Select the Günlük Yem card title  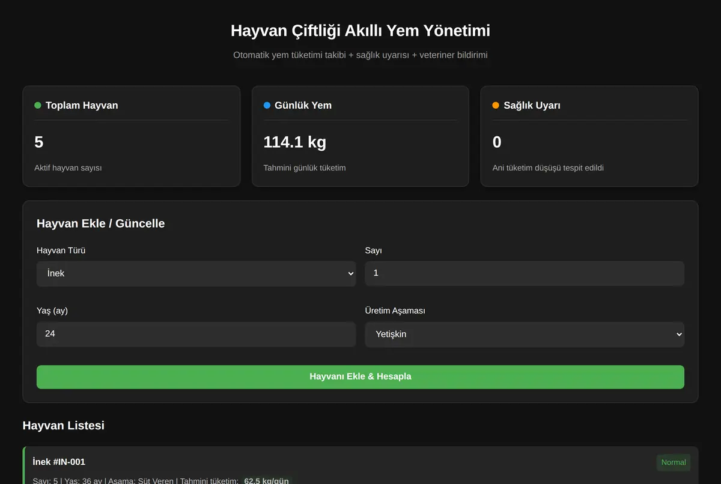coord(303,105)
